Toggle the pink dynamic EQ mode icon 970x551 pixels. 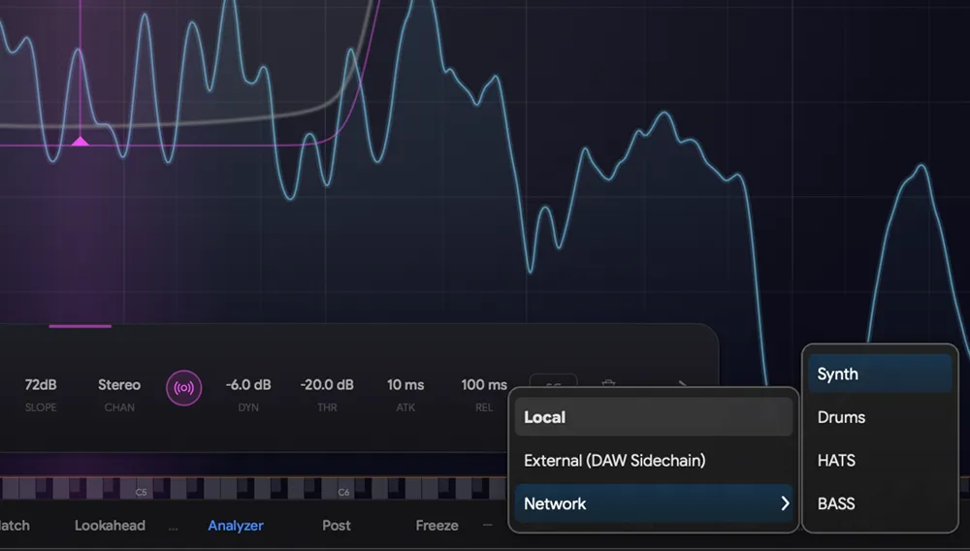tap(183, 388)
